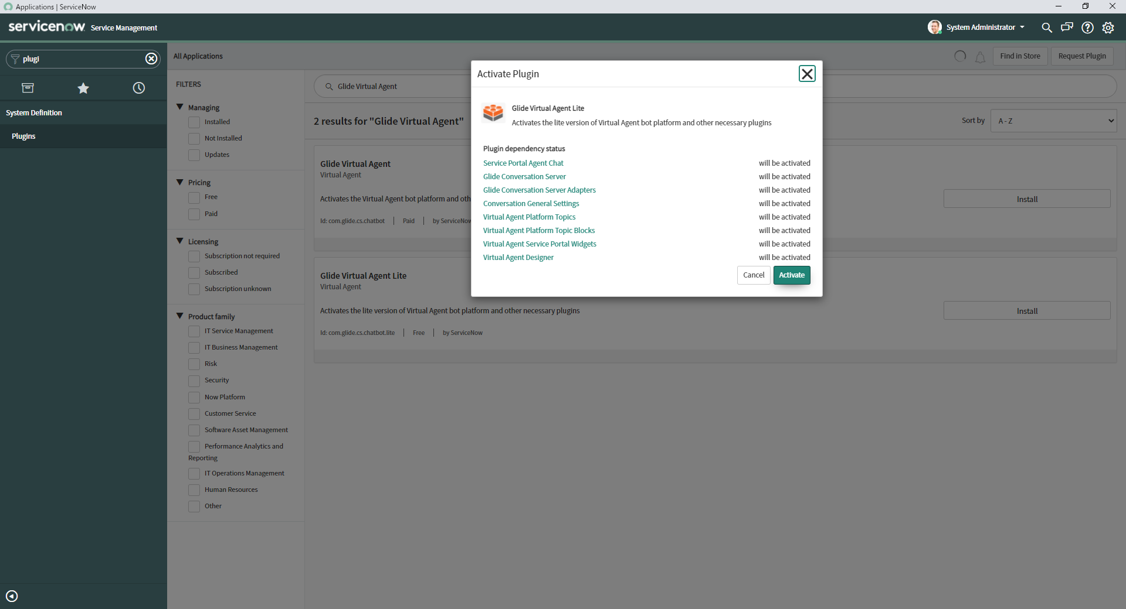Image resolution: width=1126 pixels, height=609 pixels.
Task: Check Subscription not required filter
Action: coord(194,256)
